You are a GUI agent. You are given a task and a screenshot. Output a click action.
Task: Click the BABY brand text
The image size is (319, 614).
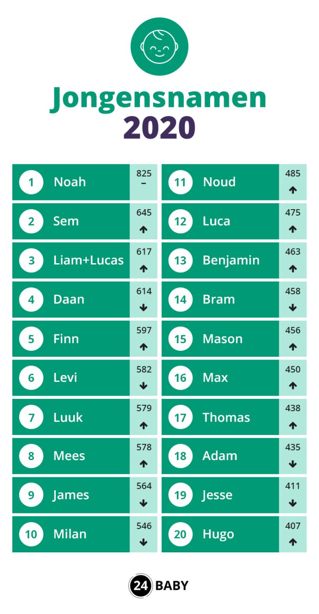click(172, 586)
